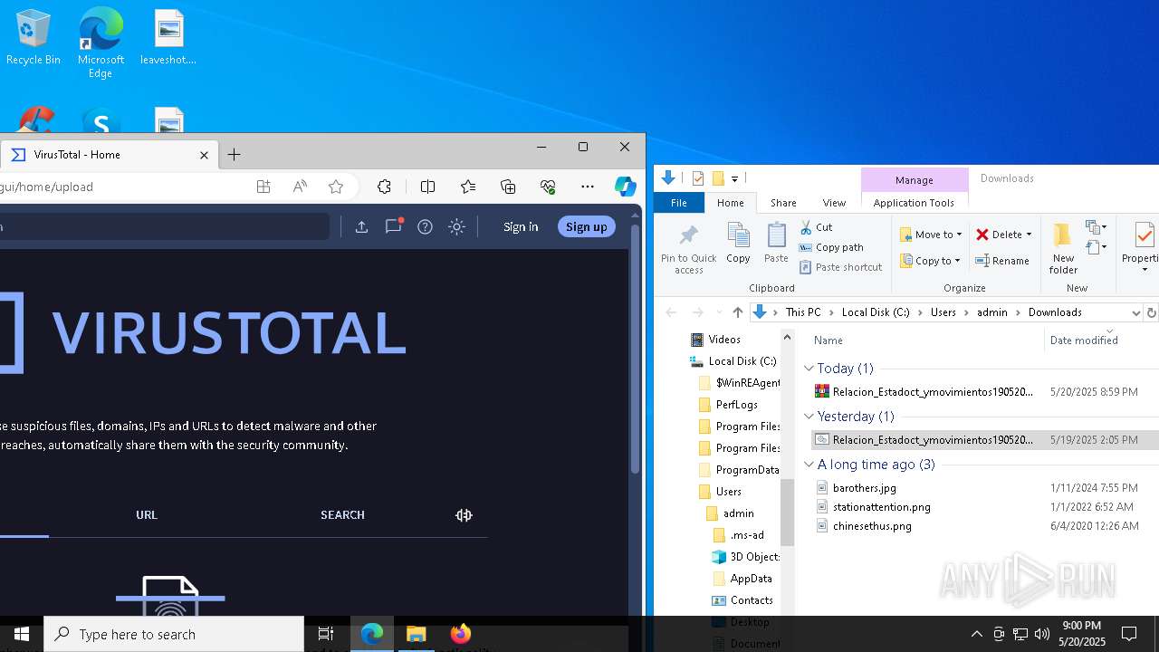This screenshot has height=652, width=1159.
Task: Switch to the View ribbon tab
Action: [x=834, y=203]
